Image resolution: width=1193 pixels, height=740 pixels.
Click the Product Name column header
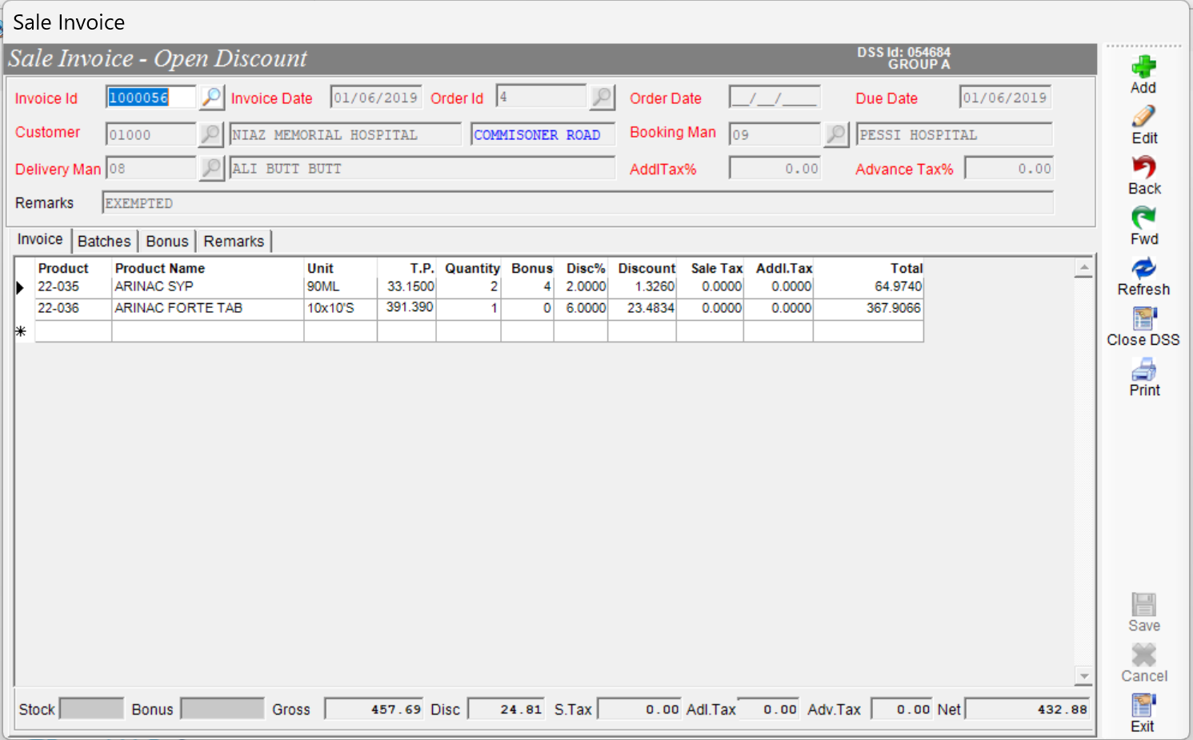207,268
